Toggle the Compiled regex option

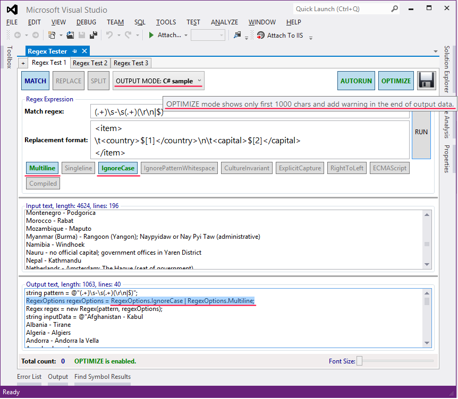(x=43, y=184)
